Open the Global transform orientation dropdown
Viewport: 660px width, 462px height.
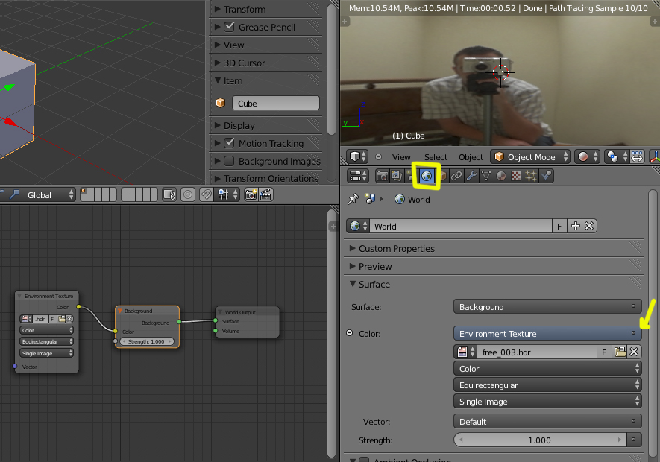pos(48,194)
